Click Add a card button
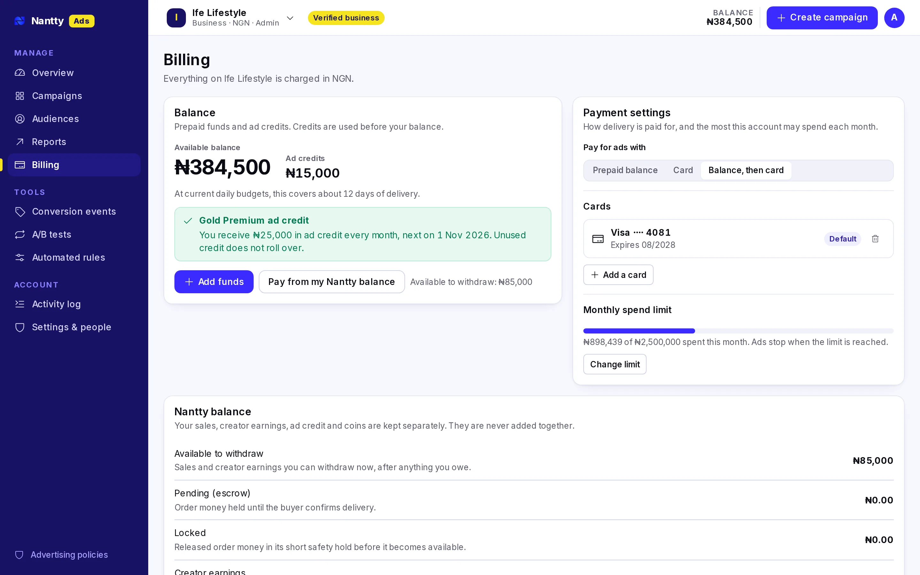Viewport: 920px width, 575px height. 618,275
